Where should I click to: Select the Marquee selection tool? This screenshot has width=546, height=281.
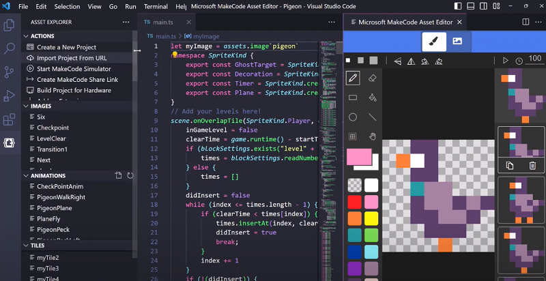353,136
